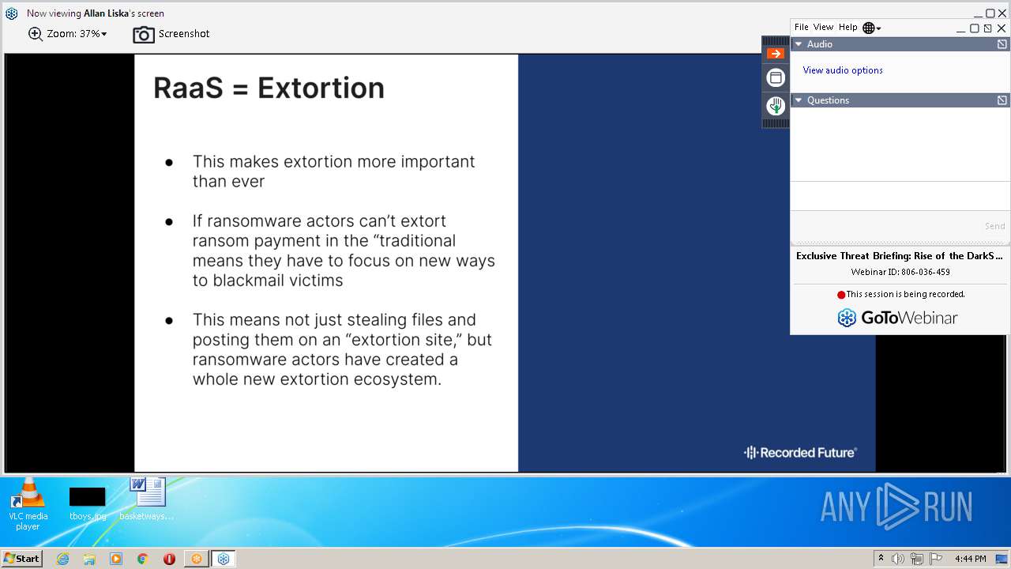Screen dimensions: 1011x569
Task: Show hidden system tray icons
Action: coord(881,559)
